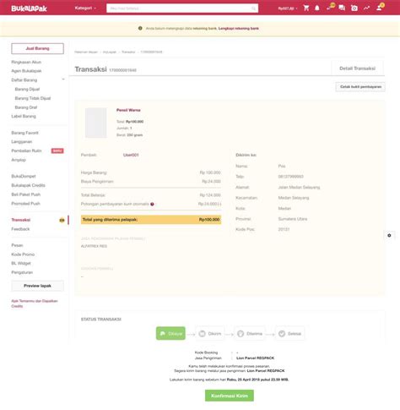Follow the Lengkapi rekening bank link

[x=239, y=29]
